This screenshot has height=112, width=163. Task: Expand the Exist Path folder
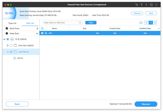7,45
